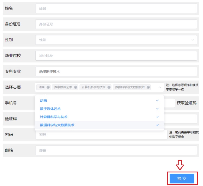Open the 性别 dropdown selector
Image resolution: width=203 pixels, height=186 pixels.
pos(116,40)
